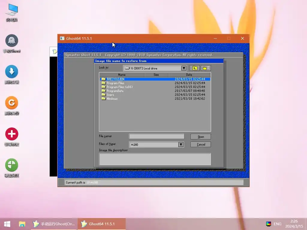This screenshot has width=307, height=230.
Task: Select the $RECYCLE.BIN folder icon
Action: coord(103,79)
